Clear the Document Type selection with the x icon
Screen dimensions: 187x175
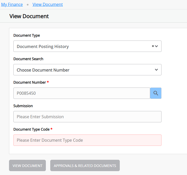[x=153, y=46]
